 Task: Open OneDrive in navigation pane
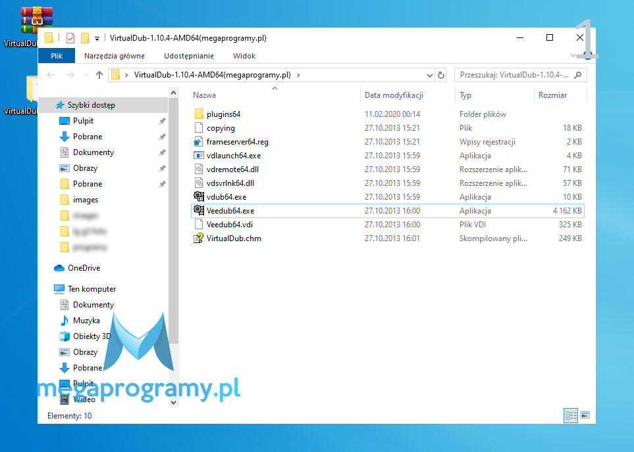tap(84, 268)
